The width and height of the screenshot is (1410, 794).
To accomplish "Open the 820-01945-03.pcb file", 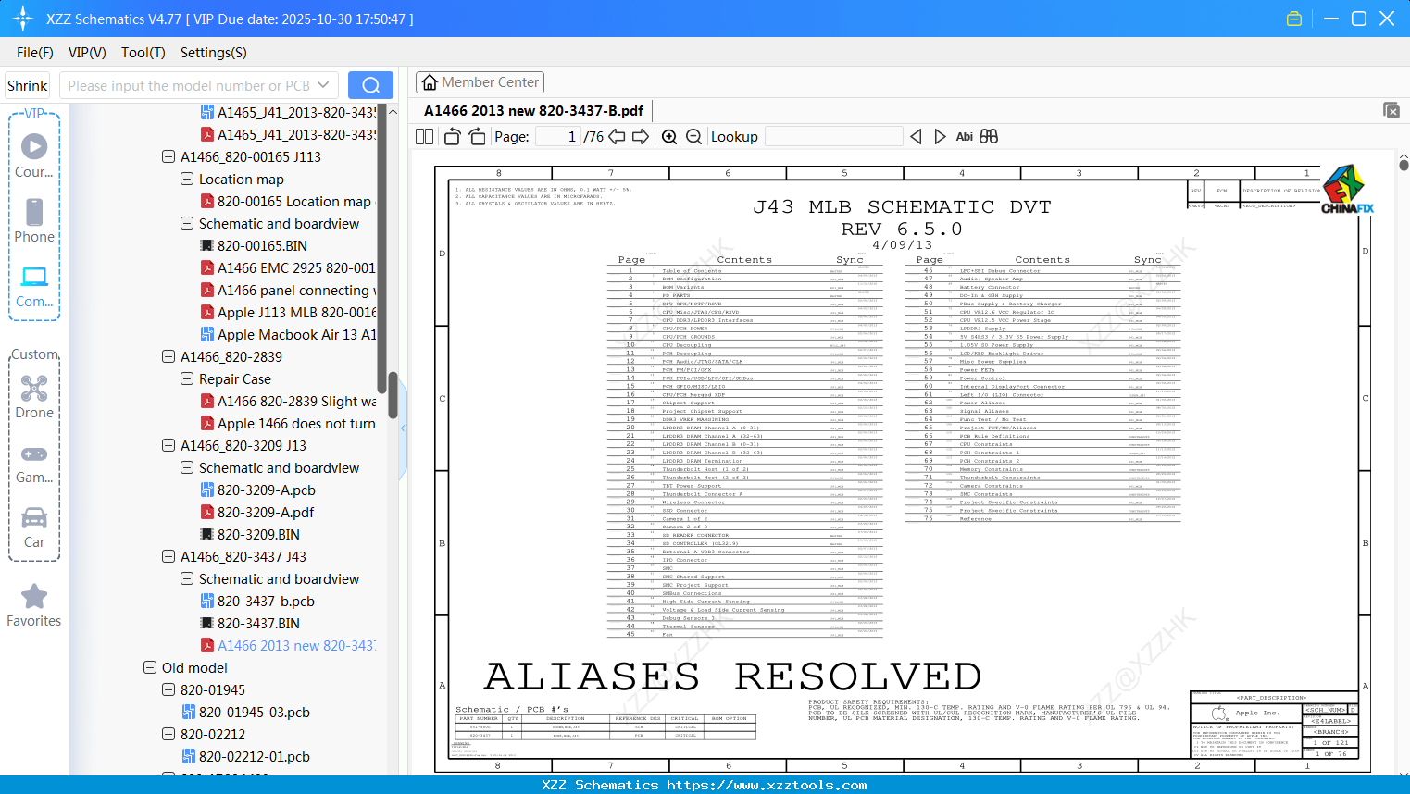I will click(x=245, y=713).
